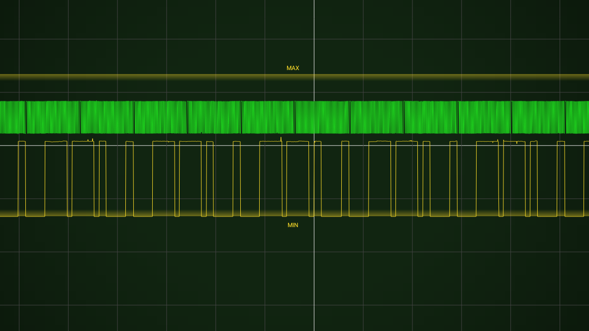Click the yellow MIN envelope band
The height and width of the screenshot is (331, 589).
click(149, 214)
